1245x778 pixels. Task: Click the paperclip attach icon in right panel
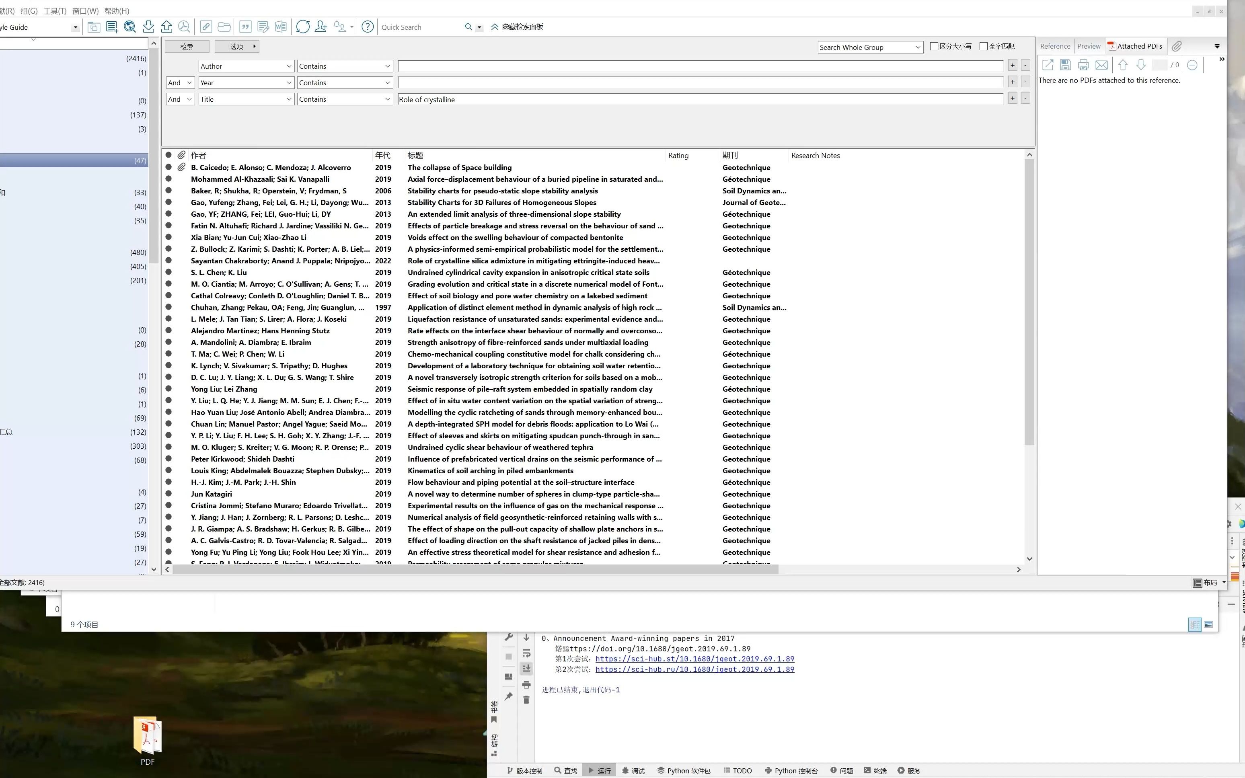[1176, 46]
